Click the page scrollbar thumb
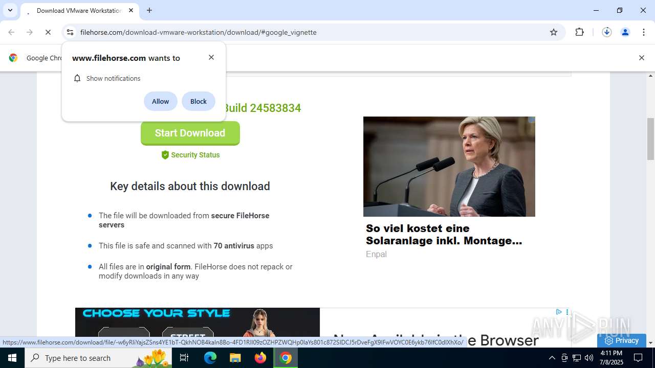Viewport: 655px width, 368px height. click(651, 140)
